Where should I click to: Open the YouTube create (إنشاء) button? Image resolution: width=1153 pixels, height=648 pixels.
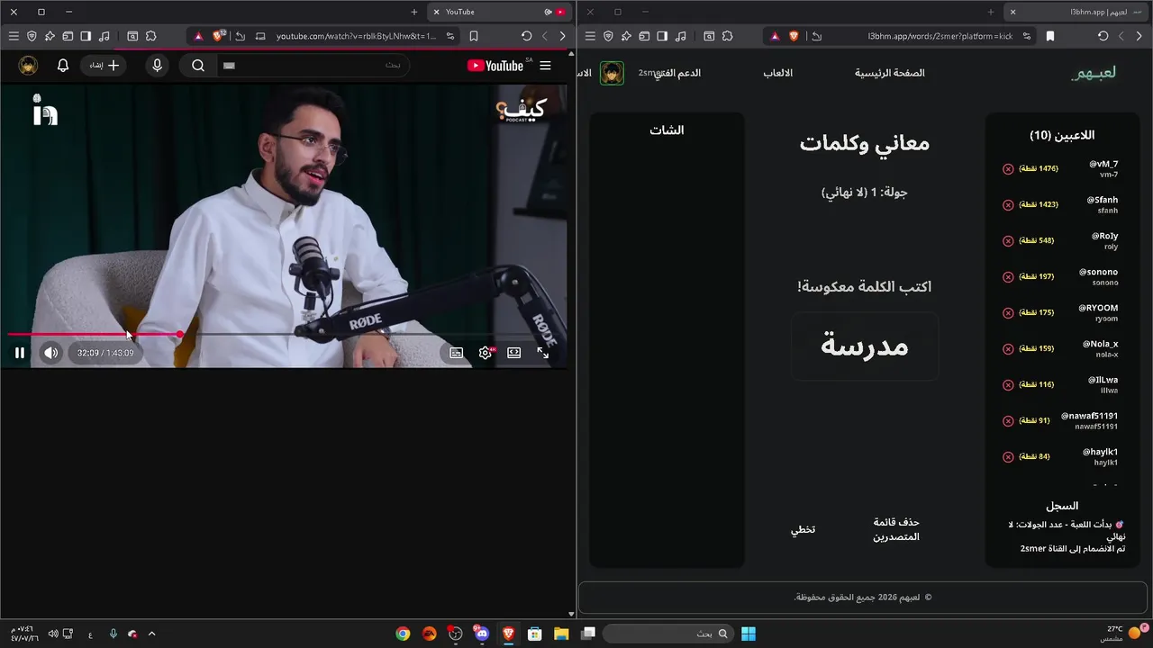[x=104, y=66]
